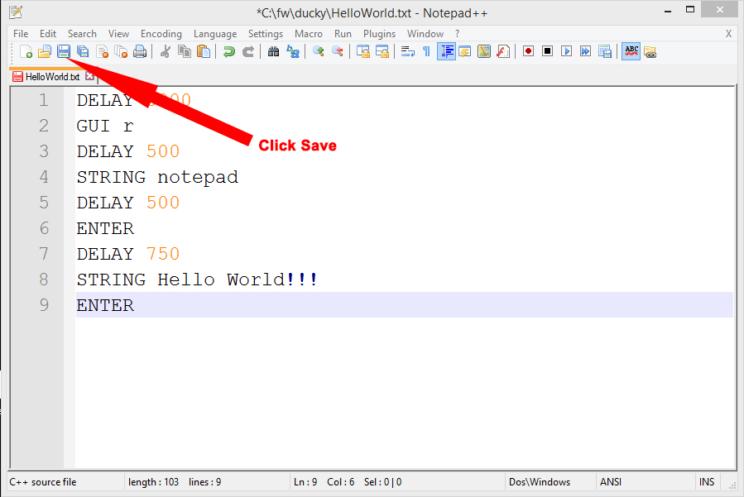This screenshot has width=744, height=497.
Task: Create a new document with the New icon
Action: point(26,51)
